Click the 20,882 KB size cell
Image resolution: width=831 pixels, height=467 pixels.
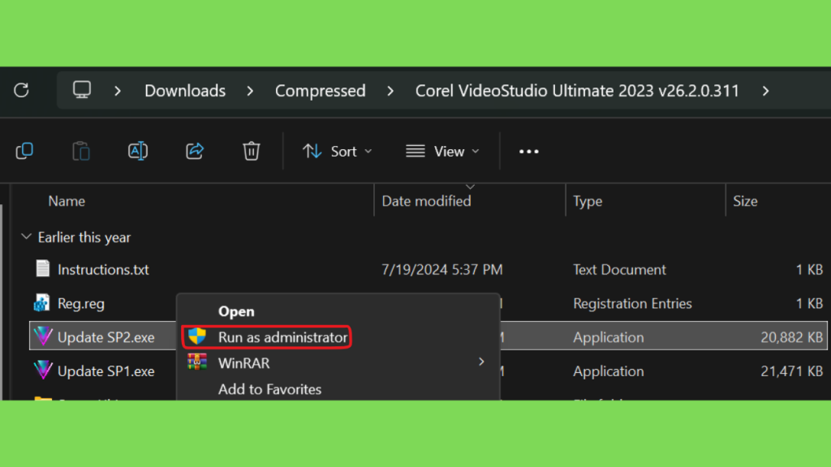792,337
